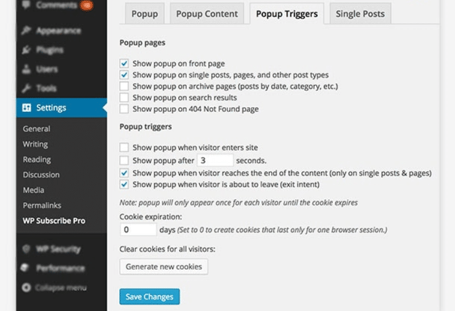Image resolution: width=455 pixels, height=311 pixels.
Task: Collapse the admin menu with arrow icon
Action: pyautogui.click(x=26, y=288)
